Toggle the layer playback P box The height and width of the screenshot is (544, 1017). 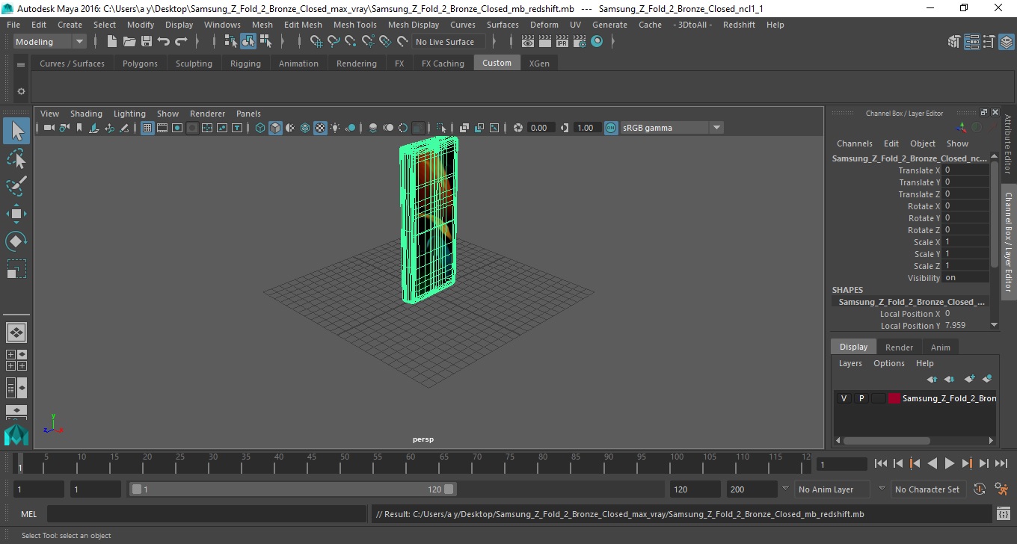[861, 398]
